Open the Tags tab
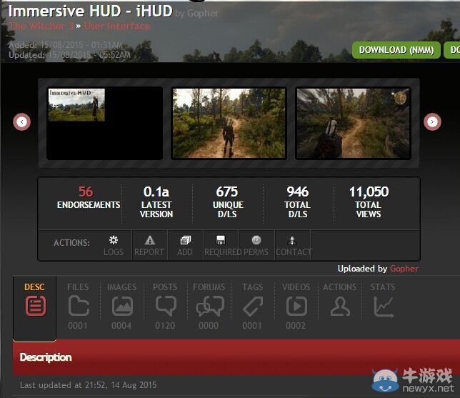The height and width of the screenshot is (398, 460). tap(253, 306)
